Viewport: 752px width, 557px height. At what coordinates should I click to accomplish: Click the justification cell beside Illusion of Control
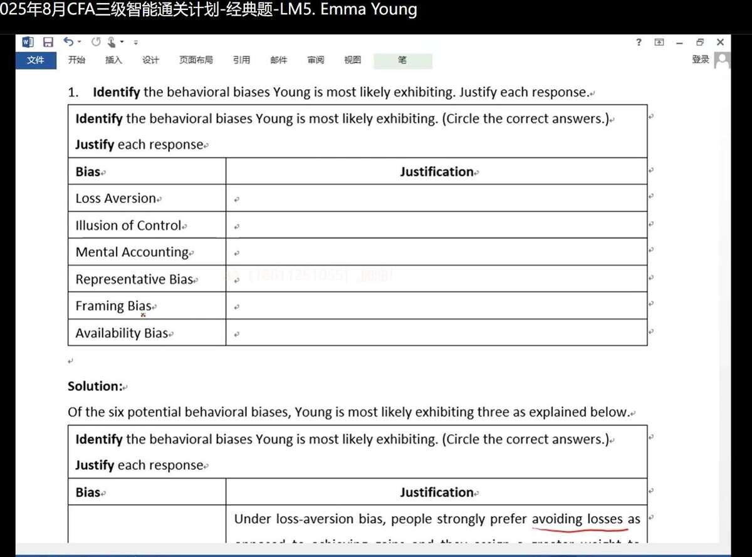(x=436, y=225)
